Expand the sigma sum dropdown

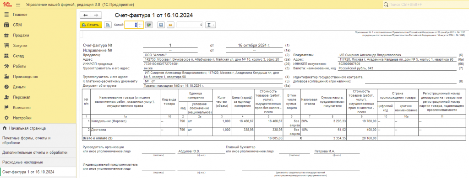(x=210, y=25)
